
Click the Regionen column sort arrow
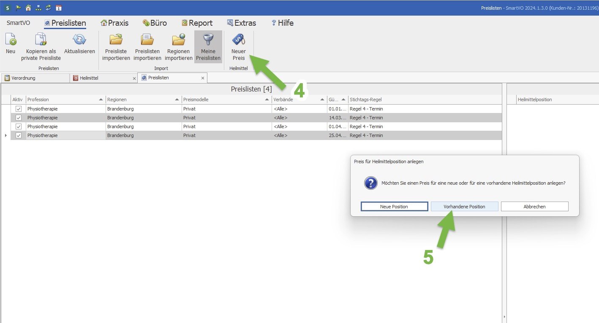(x=177, y=100)
